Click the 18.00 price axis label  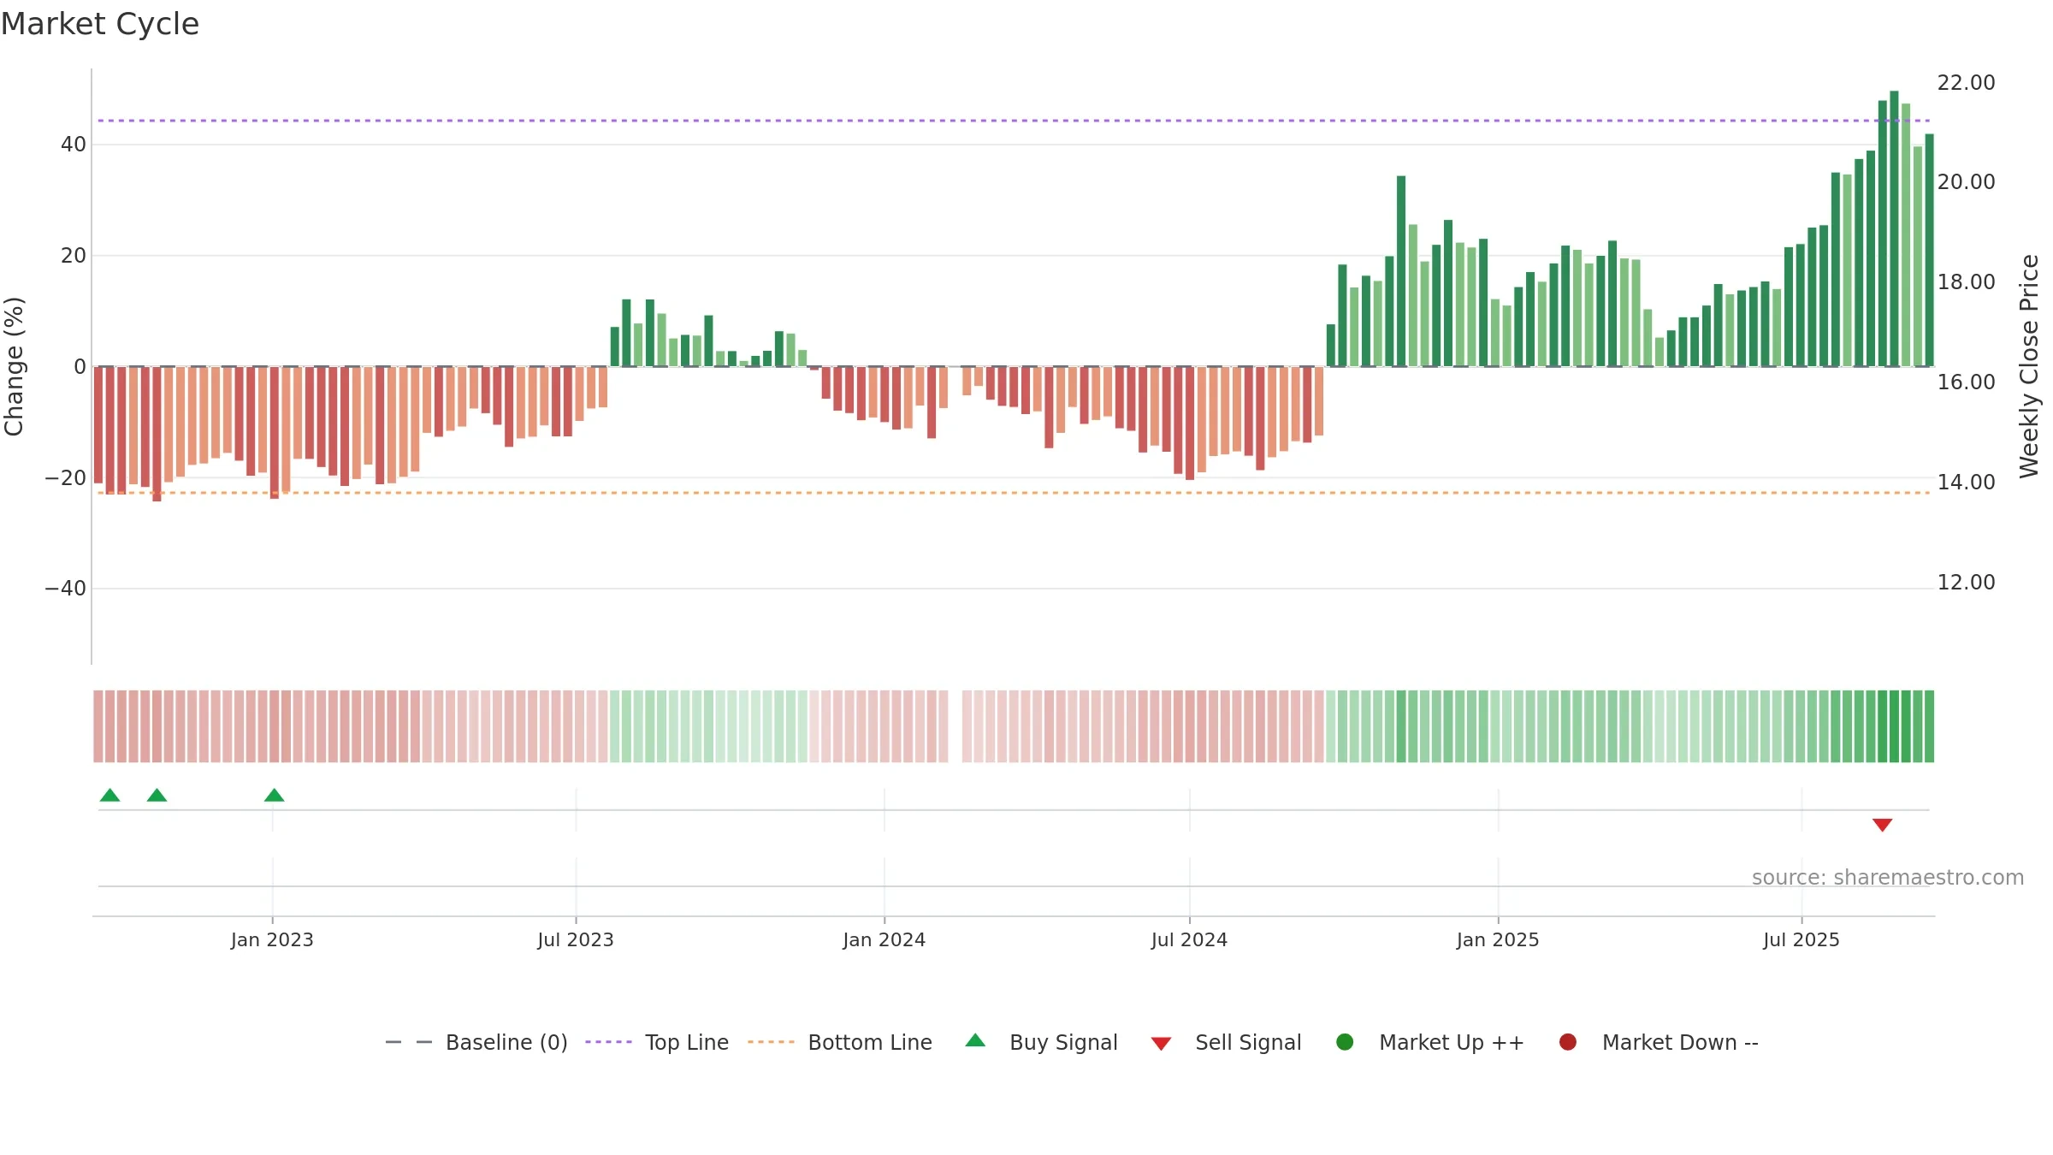(1966, 281)
